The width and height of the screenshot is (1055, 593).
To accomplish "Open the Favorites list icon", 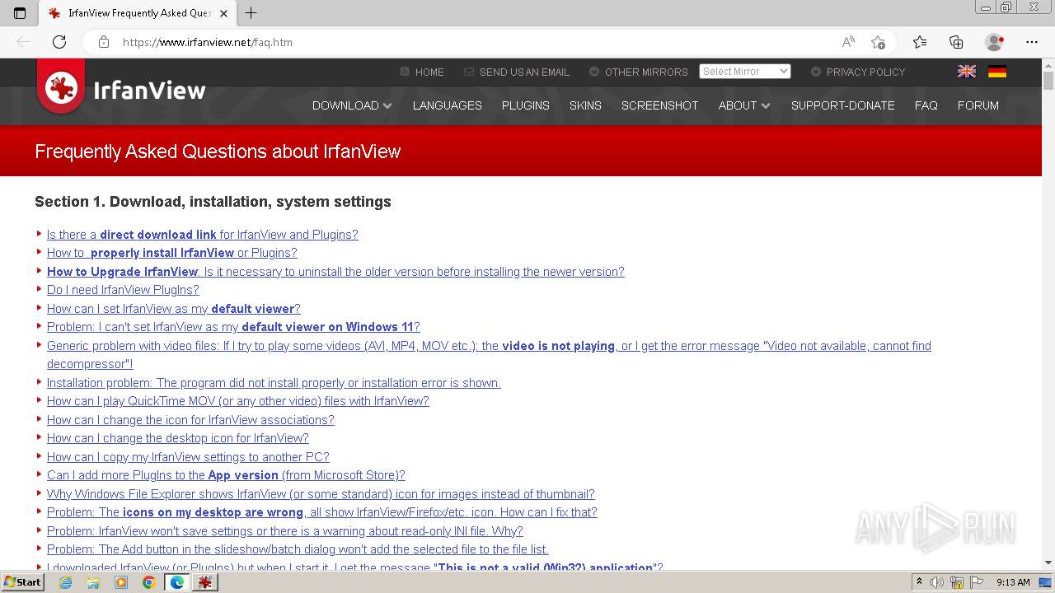I will click(920, 42).
